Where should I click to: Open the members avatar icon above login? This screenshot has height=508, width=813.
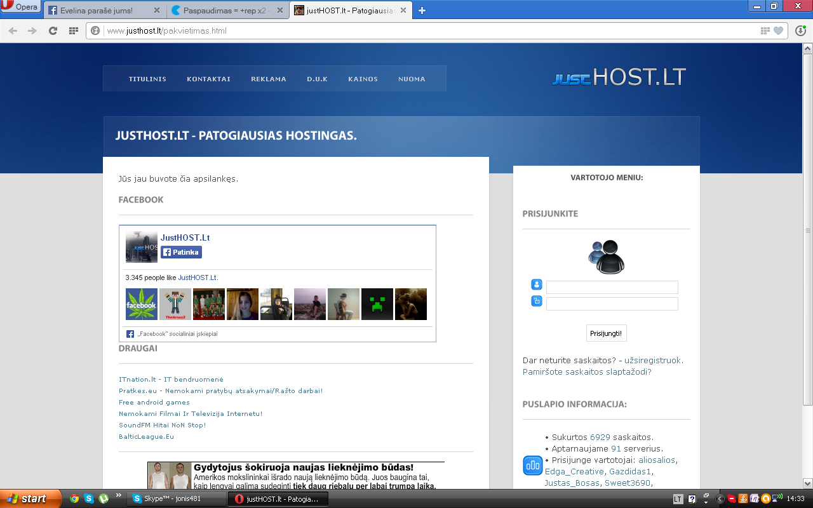point(606,257)
